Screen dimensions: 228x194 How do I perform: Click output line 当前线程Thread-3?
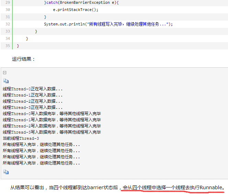21,138
